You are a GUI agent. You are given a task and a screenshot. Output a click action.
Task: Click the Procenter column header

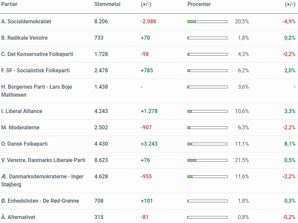coord(199,4)
